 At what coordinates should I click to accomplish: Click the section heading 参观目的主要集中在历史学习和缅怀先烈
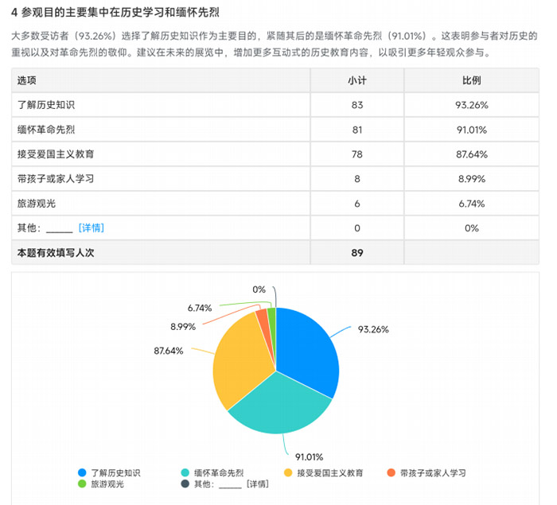(x=116, y=14)
